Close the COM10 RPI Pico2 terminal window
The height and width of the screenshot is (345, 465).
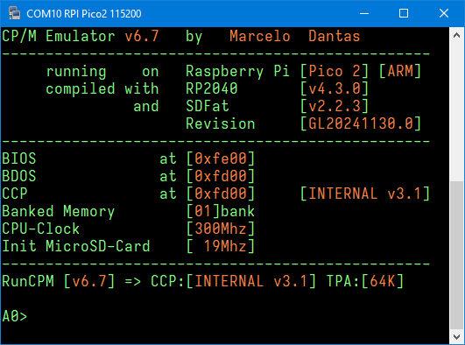click(444, 13)
